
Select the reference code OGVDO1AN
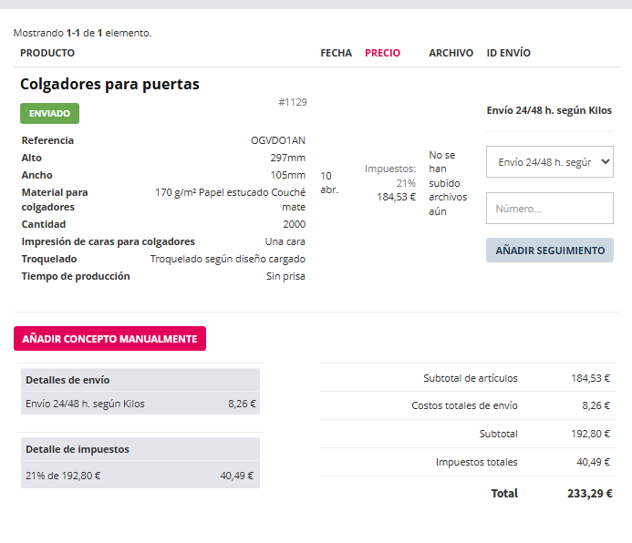[277, 140]
